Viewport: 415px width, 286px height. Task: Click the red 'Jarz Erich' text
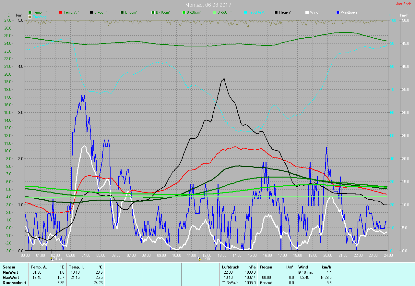404,4
